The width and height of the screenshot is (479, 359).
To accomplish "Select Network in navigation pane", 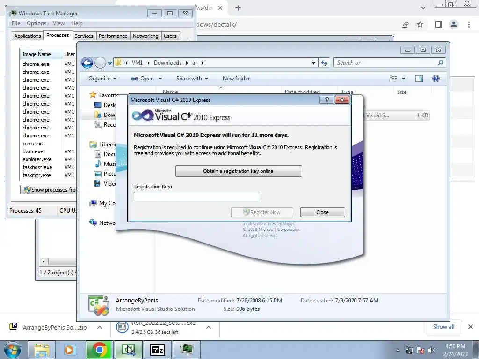I will point(102,223).
